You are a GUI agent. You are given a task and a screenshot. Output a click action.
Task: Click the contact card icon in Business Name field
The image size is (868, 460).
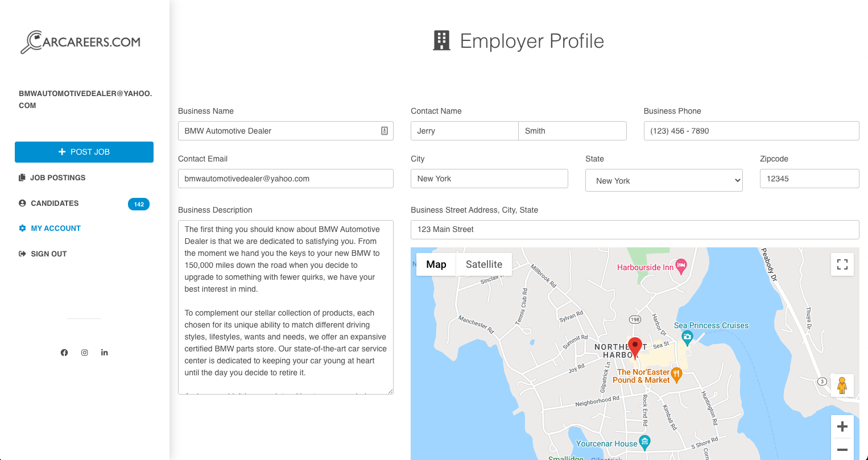click(385, 131)
